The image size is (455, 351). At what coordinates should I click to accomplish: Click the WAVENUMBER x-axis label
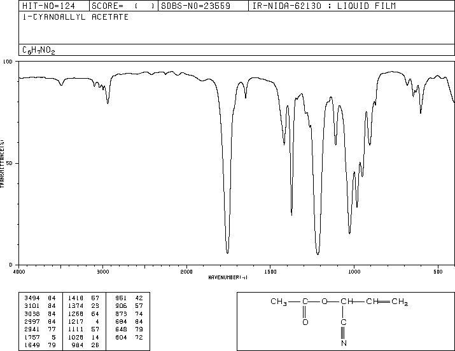point(228,277)
